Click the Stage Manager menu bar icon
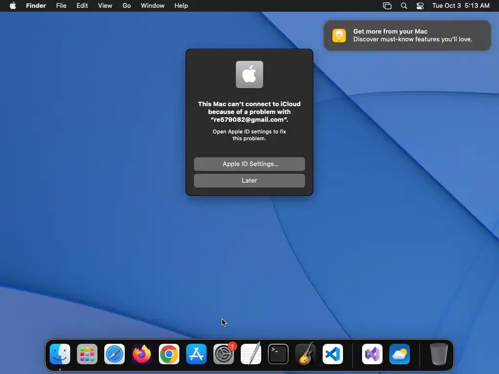This screenshot has width=499, height=374. (x=387, y=6)
